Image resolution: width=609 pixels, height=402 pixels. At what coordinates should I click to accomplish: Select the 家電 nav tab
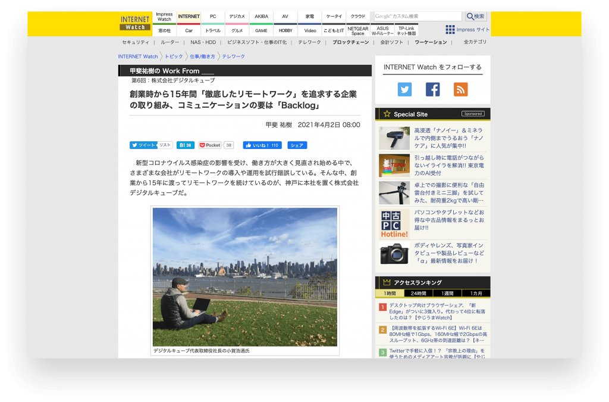coord(309,17)
